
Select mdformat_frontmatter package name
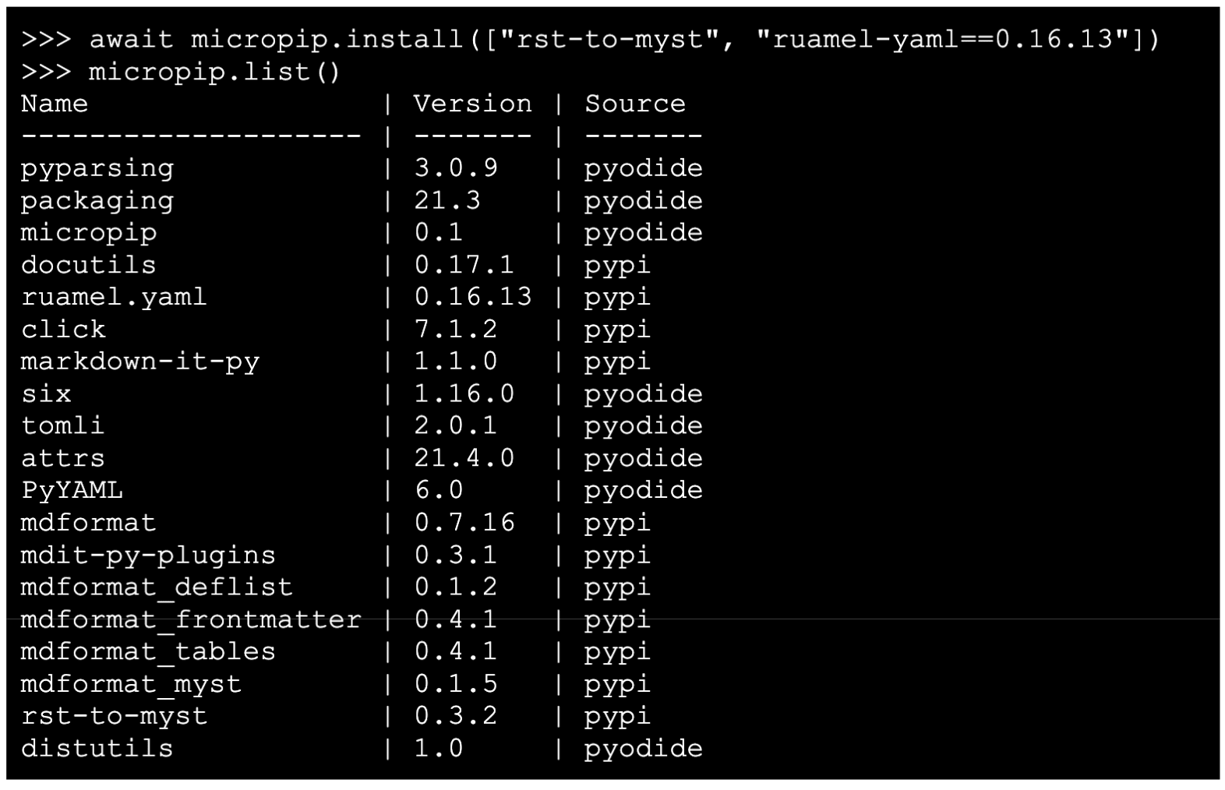(x=191, y=619)
